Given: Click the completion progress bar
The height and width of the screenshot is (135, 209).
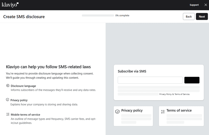Looking at the screenshot, I should pyautogui.click(x=98, y=15).
